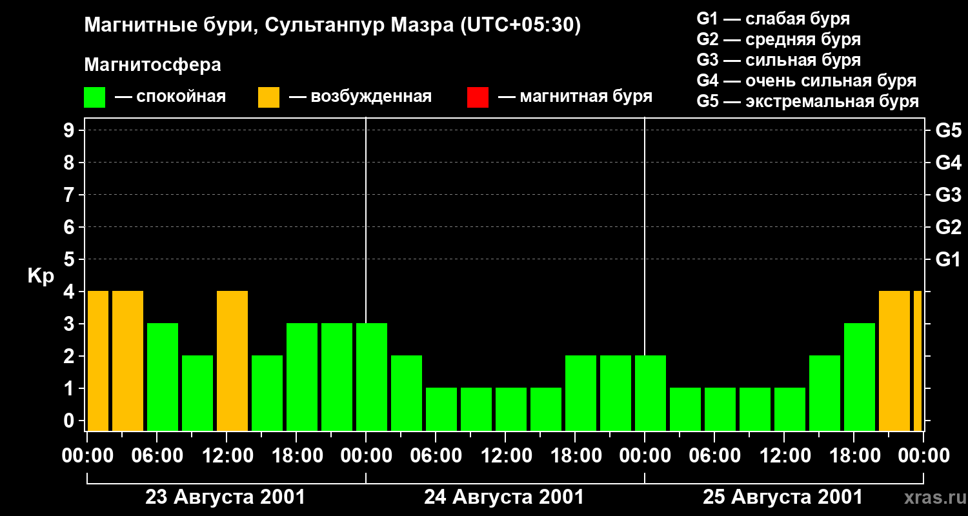Click the '25 Августа 2001' date label

point(783,497)
